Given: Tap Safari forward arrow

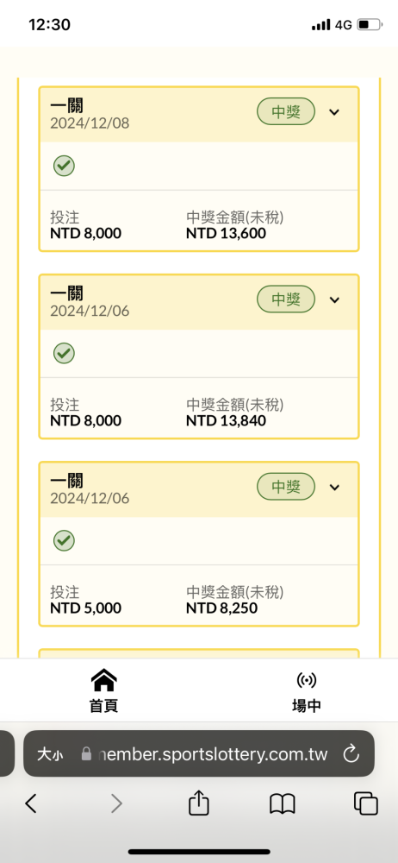Looking at the screenshot, I should [x=116, y=804].
